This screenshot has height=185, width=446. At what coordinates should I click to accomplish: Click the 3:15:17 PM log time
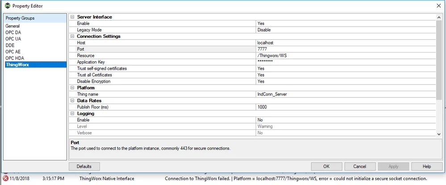[54, 178]
